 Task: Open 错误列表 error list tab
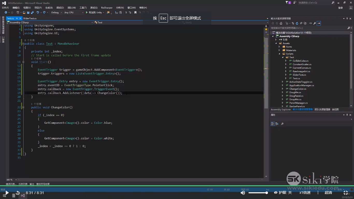(x=11, y=184)
